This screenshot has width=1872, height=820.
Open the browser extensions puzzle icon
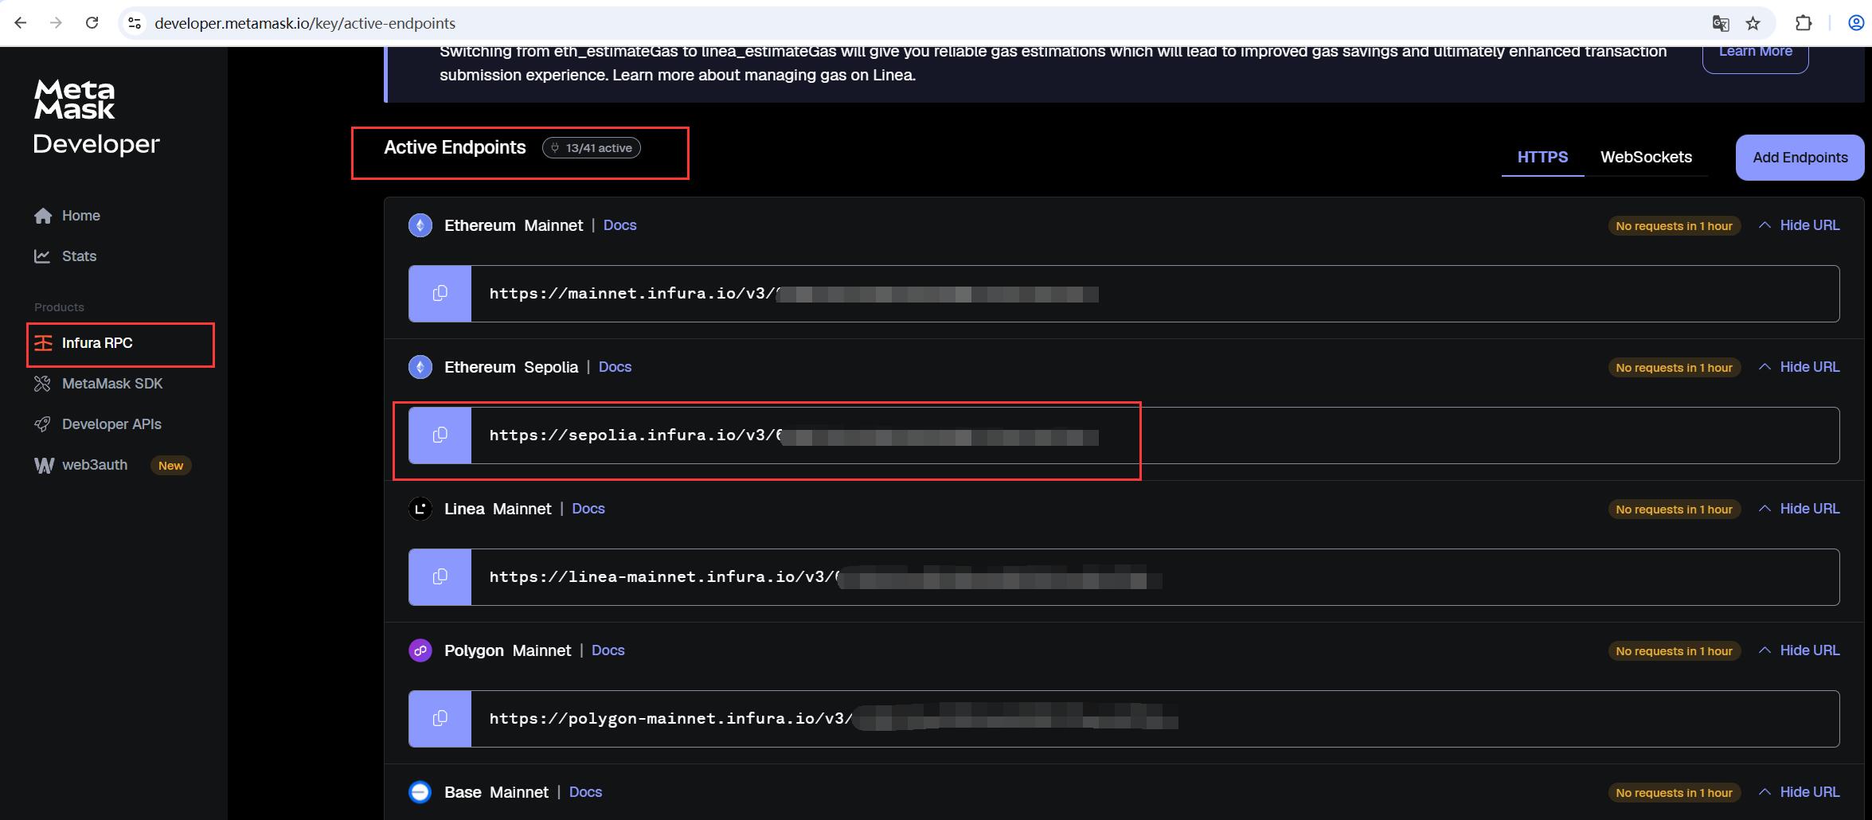click(1804, 23)
